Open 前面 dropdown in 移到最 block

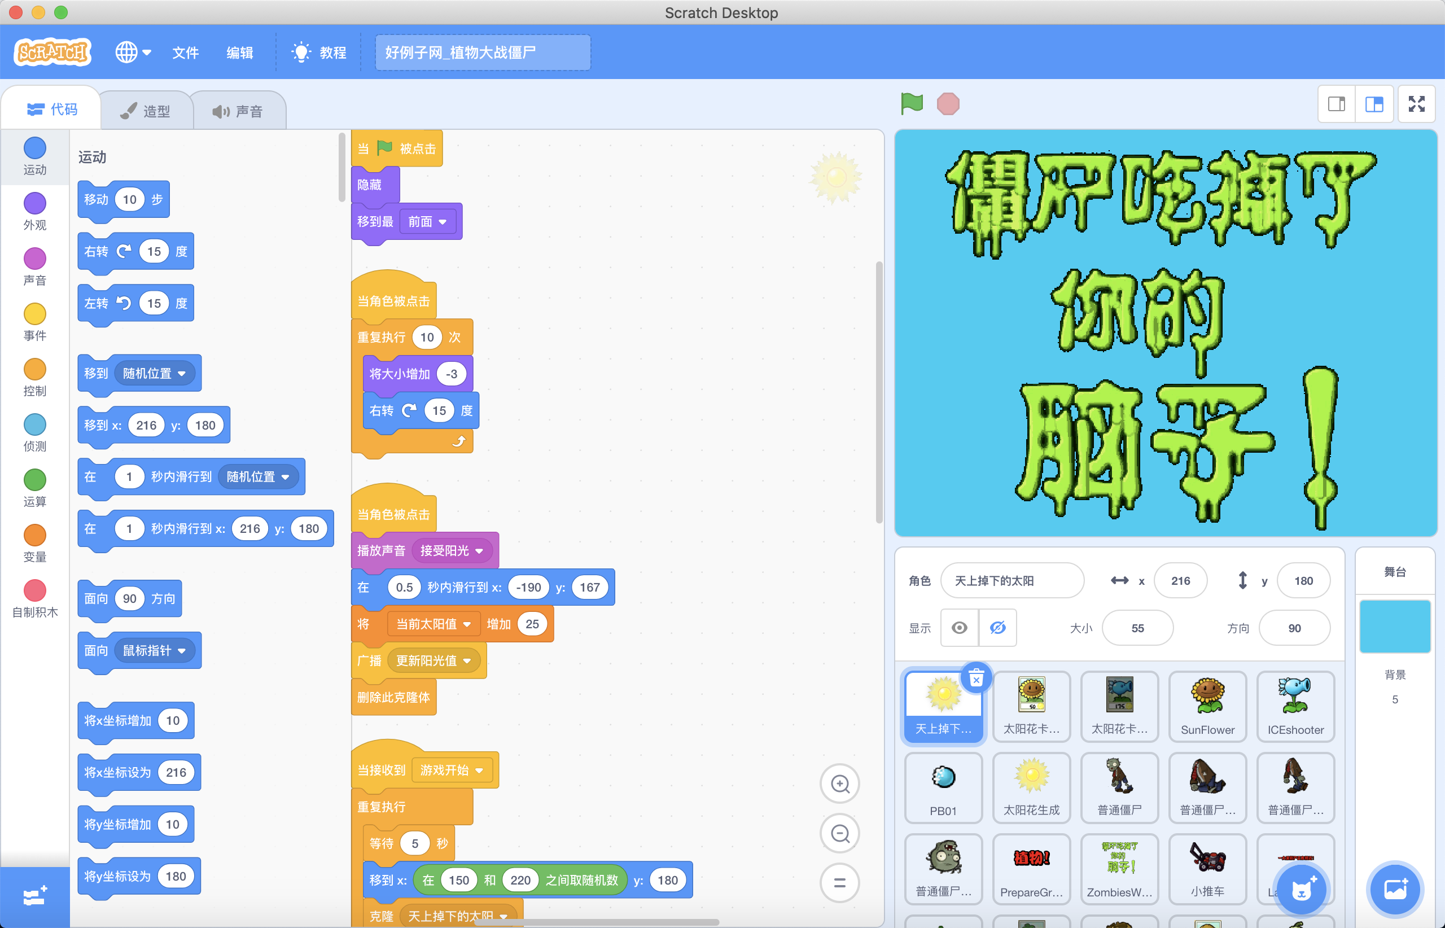(x=427, y=222)
